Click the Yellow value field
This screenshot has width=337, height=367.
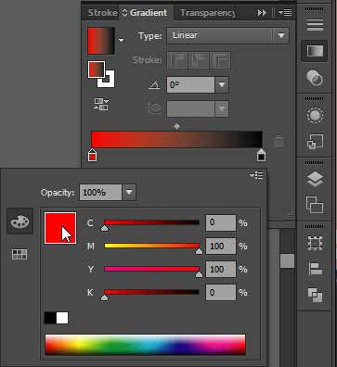[x=221, y=269]
